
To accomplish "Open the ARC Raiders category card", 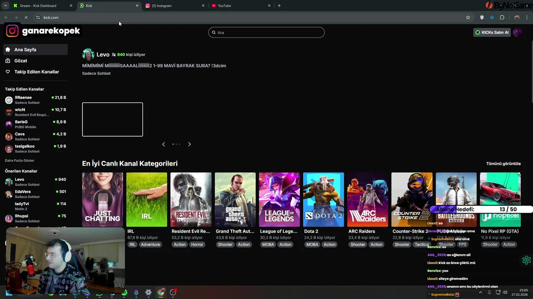I will [368, 199].
